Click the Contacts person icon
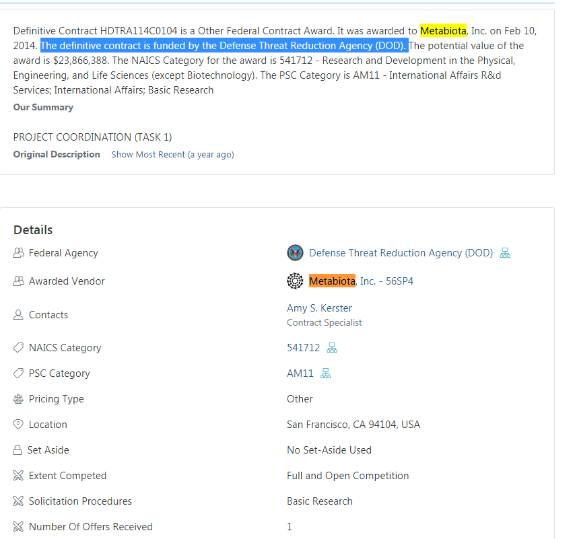Image resolution: width=575 pixels, height=539 pixels. [18, 315]
